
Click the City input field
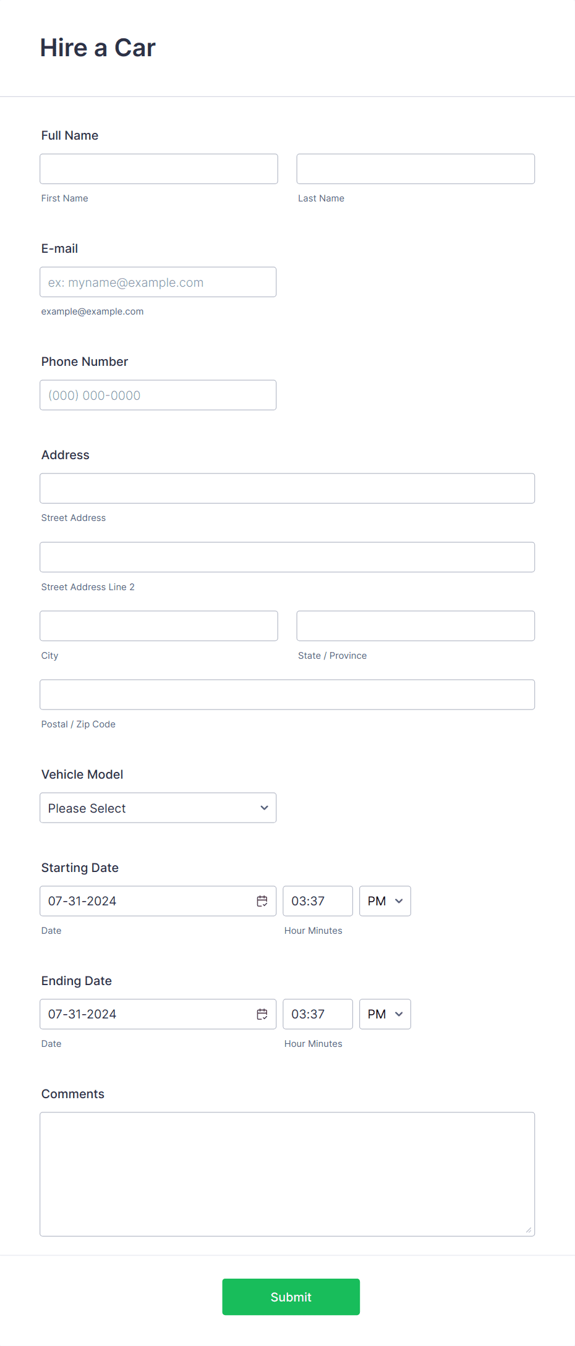[158, 625]
